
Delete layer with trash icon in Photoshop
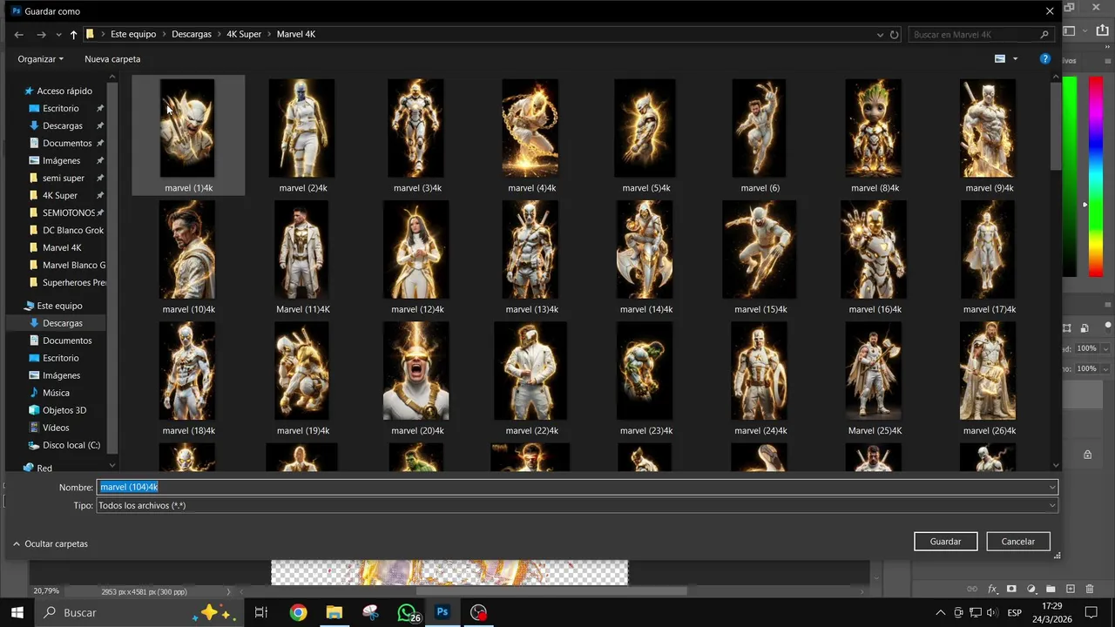coord(1090,590)
